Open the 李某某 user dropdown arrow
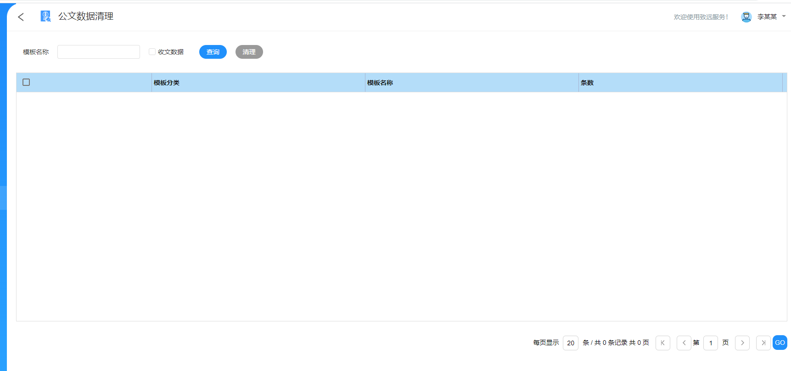The image size is (791, 371). (784, 16)
